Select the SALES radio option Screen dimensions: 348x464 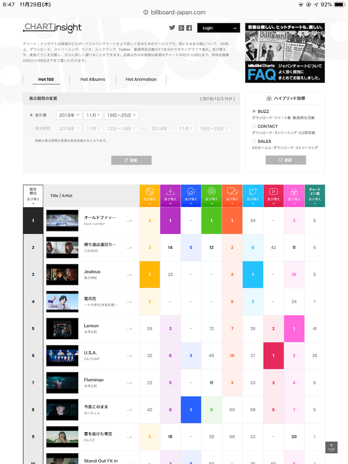[254, 141]
